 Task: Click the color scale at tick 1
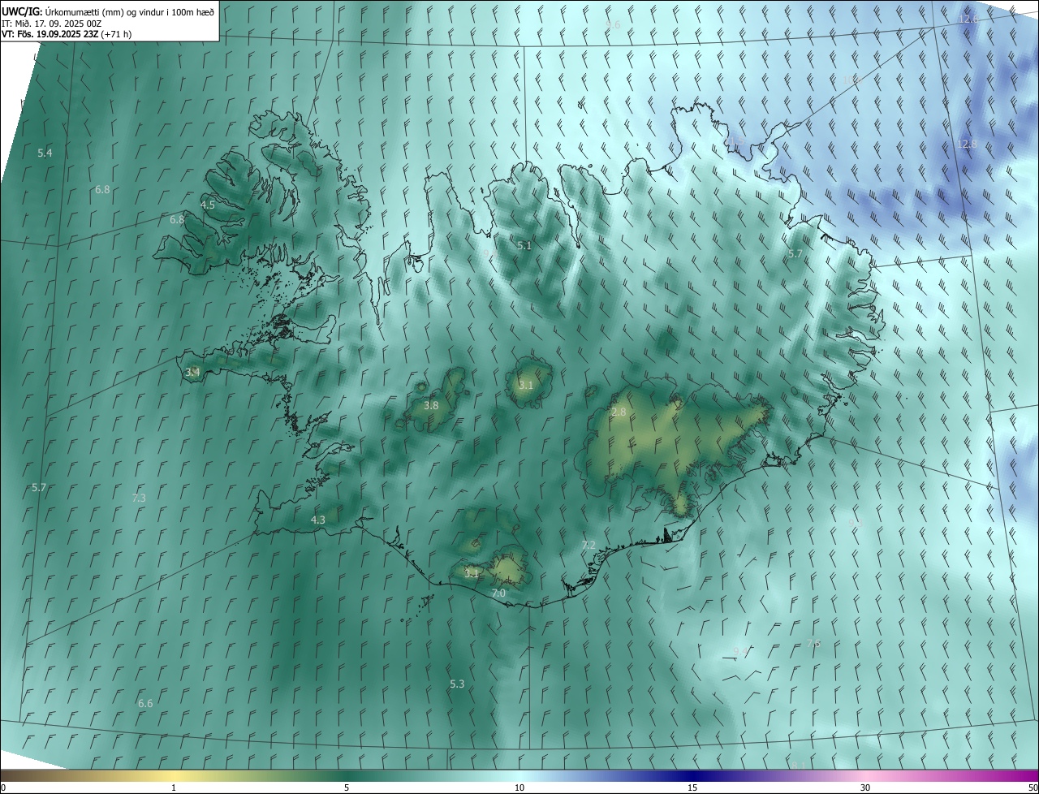click(x=174, y=788)
